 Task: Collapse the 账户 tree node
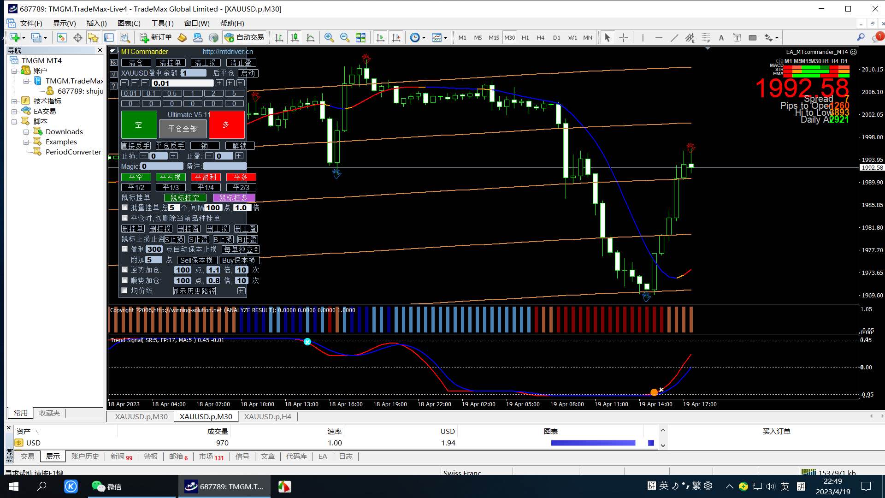click(x=14, y=71)
